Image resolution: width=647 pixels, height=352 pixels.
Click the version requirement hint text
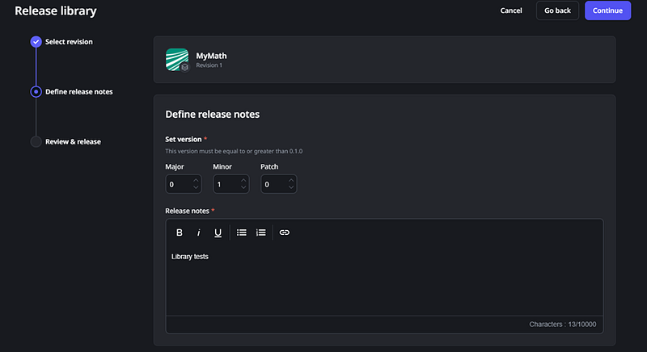tap(234, 151)
